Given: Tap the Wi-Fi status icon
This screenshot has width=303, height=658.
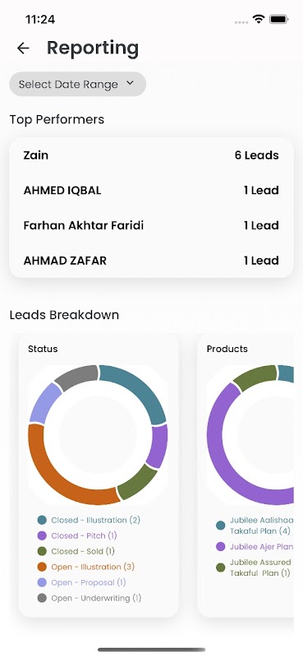Looking at the screenshot, I should (x=259, y=19).
